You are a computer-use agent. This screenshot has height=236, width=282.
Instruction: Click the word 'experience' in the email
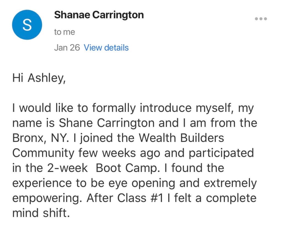click(42, 183)
